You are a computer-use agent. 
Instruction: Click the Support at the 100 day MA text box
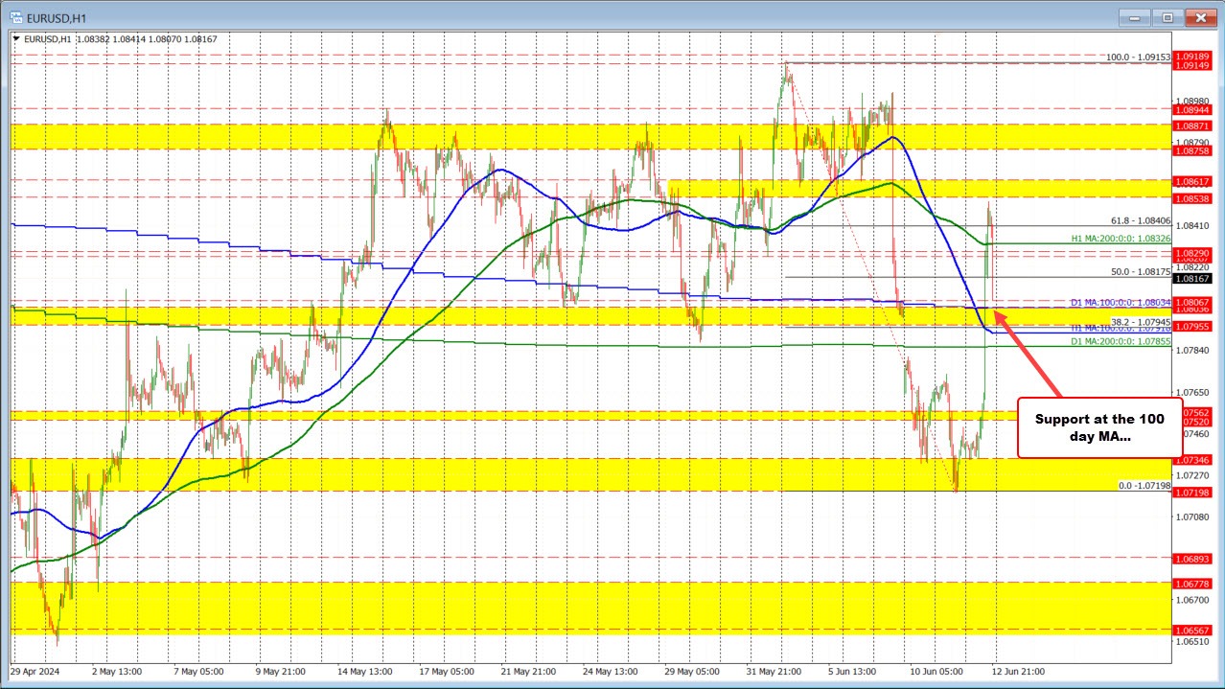click(x=1099, y=427)
